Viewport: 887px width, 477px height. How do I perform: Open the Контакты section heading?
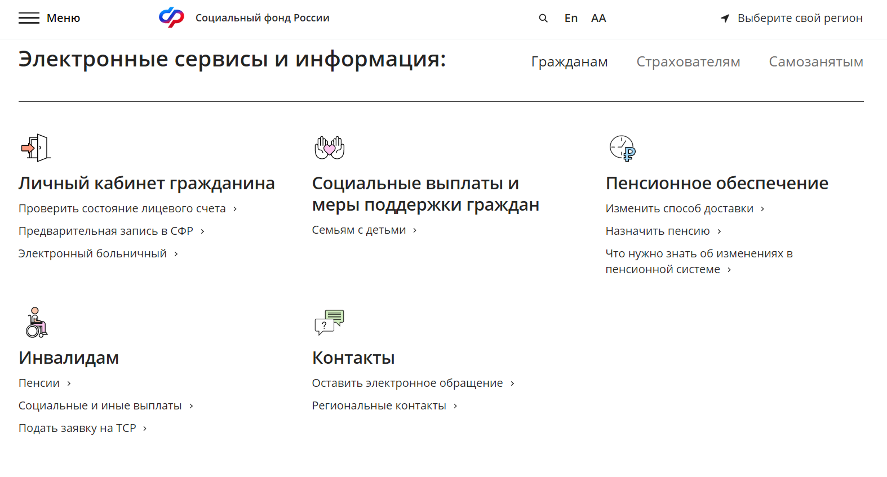coord(353,358)
